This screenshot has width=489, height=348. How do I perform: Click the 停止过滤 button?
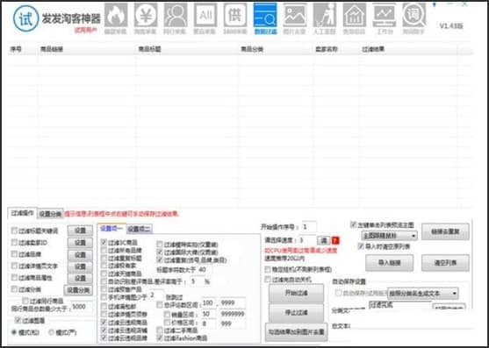pyautogui.click(x=296, y=312)
